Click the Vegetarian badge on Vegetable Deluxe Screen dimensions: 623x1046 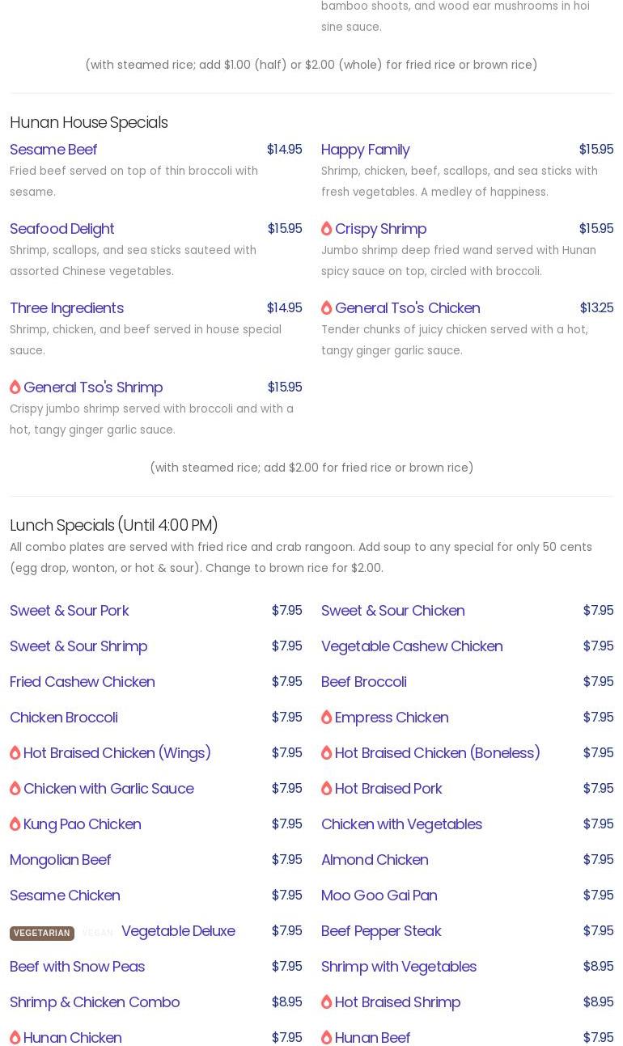tap(42, 933)
